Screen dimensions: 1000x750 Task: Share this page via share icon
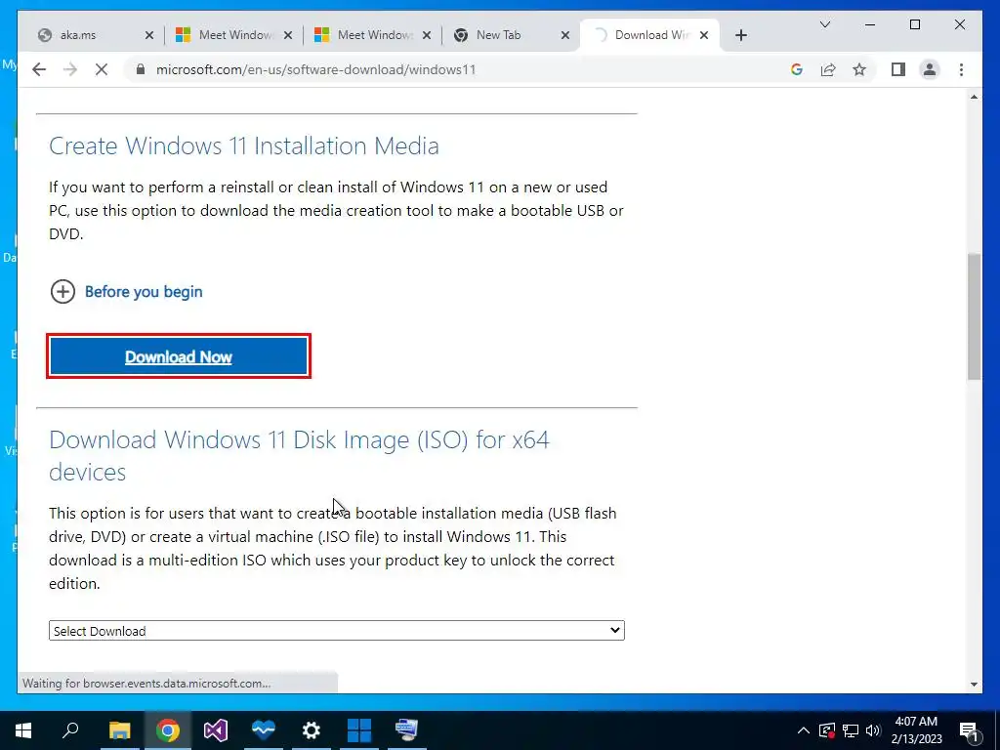(x=828, y=69)
